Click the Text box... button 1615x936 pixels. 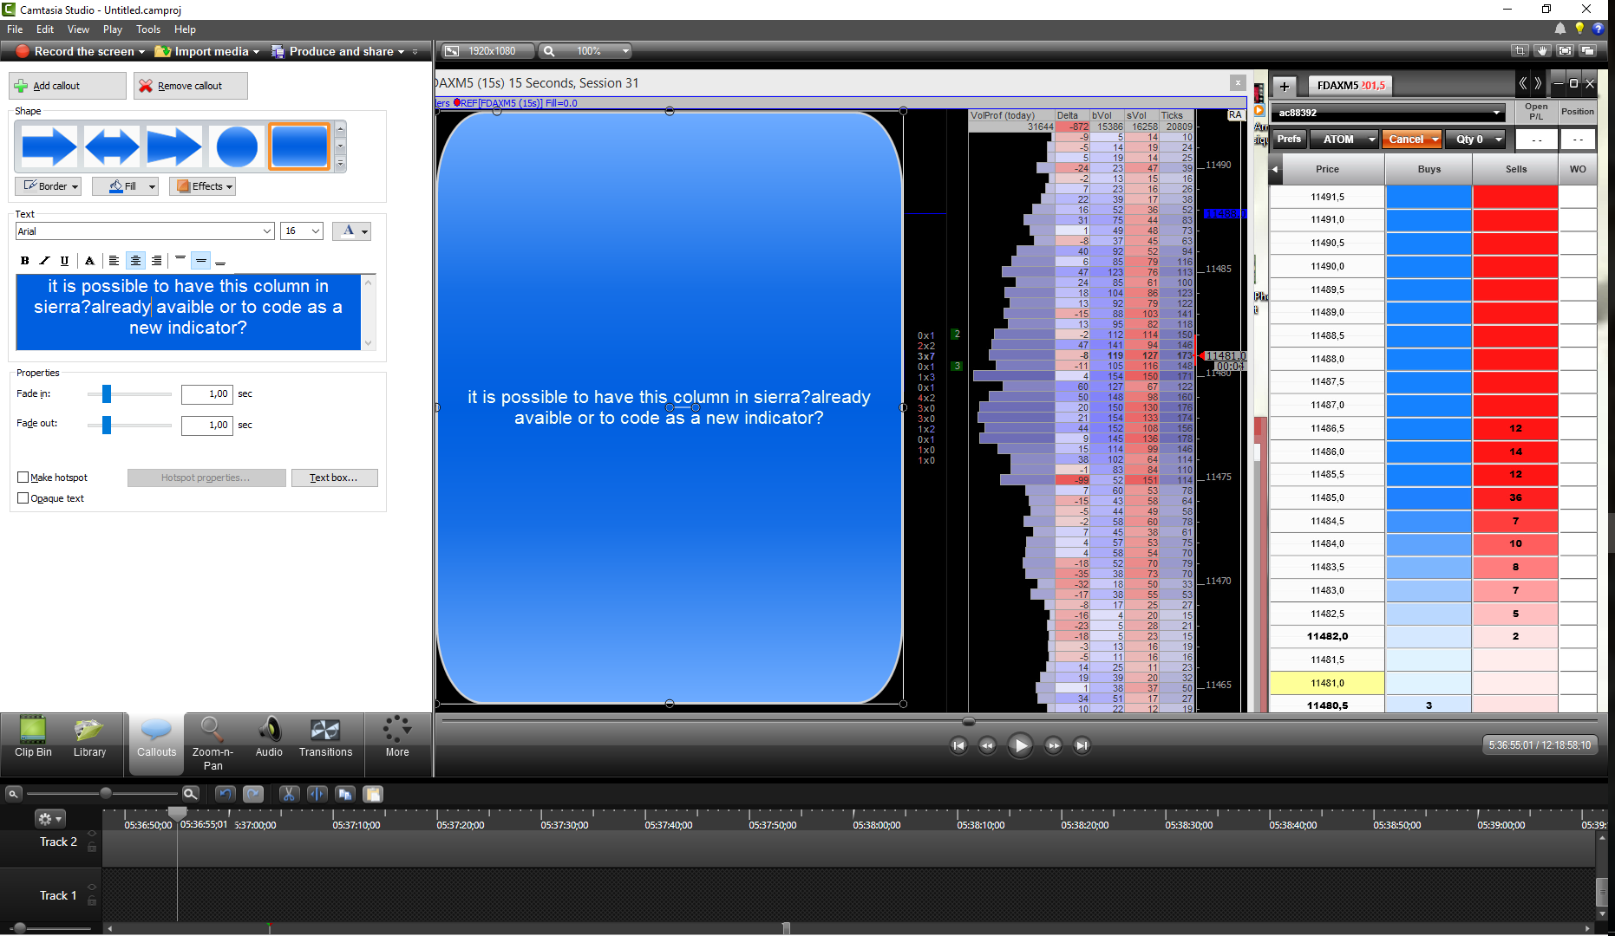[x=334, y=478]
